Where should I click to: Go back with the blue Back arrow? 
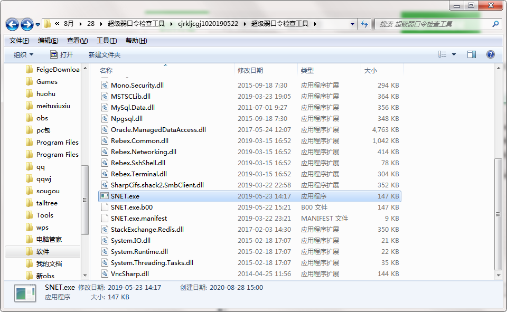12,24
